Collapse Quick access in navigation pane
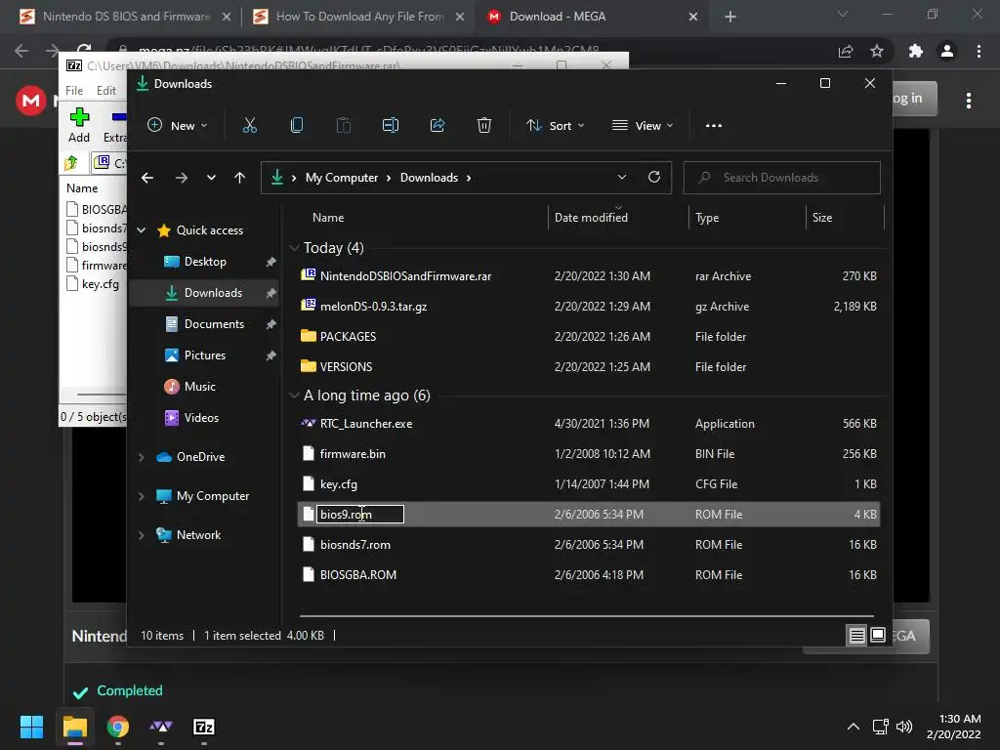 tap(142, 230)
